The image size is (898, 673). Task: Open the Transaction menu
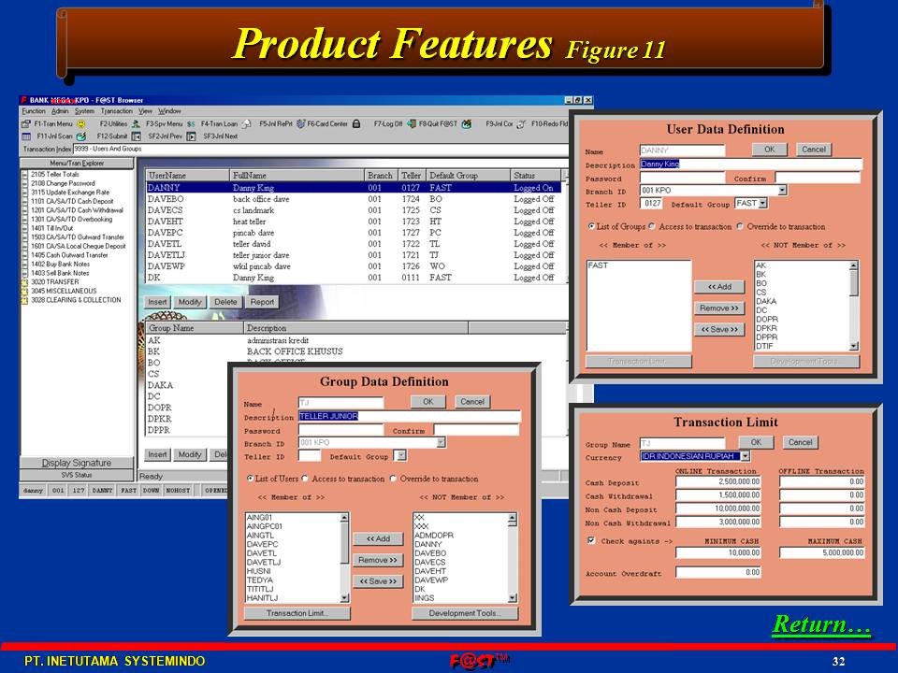[x=117, y=111]
